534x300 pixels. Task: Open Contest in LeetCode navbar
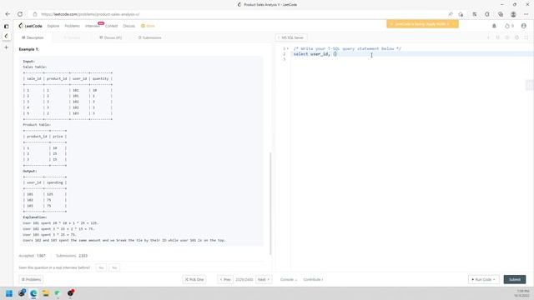[111, 26]
